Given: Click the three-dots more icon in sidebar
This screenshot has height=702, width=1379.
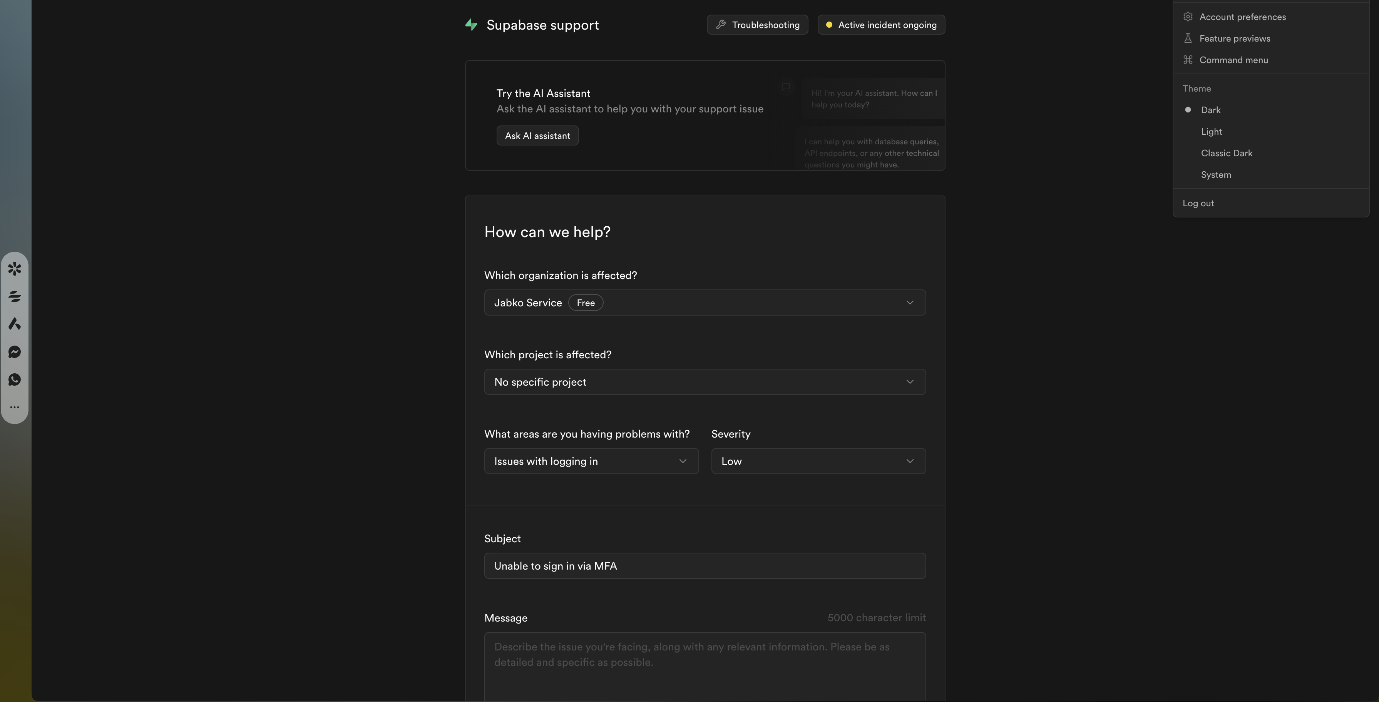Looking at the screenshot, I should click(x=15, y=407).
